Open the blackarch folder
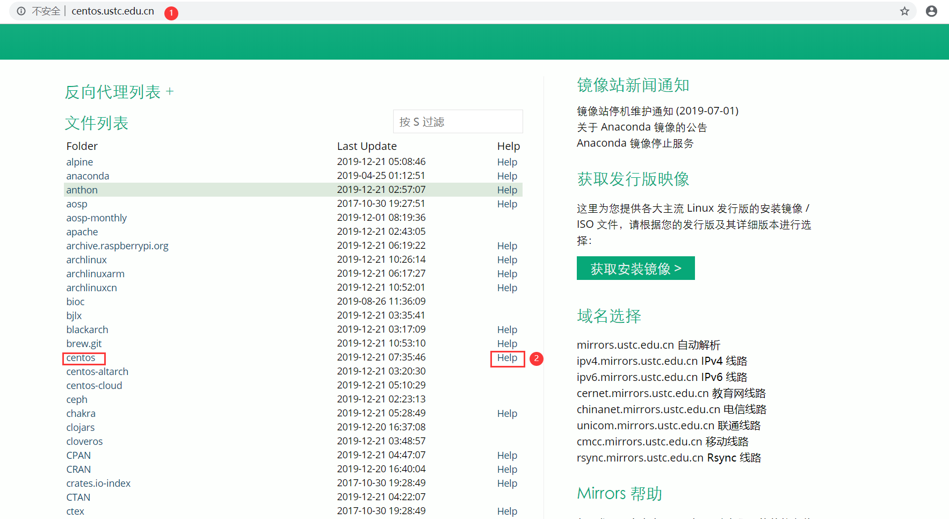The image size is (949, 519). tap(88, 329)
